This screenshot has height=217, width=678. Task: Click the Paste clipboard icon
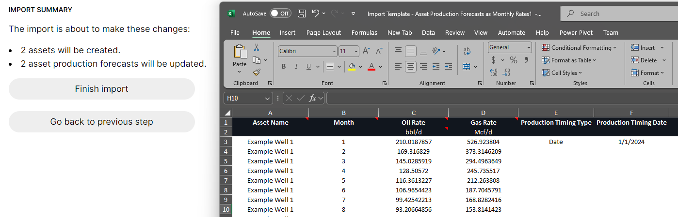[240, 52]
